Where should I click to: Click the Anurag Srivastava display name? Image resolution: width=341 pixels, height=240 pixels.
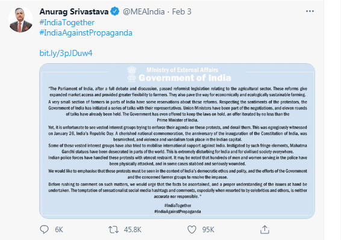coord(74,11)
